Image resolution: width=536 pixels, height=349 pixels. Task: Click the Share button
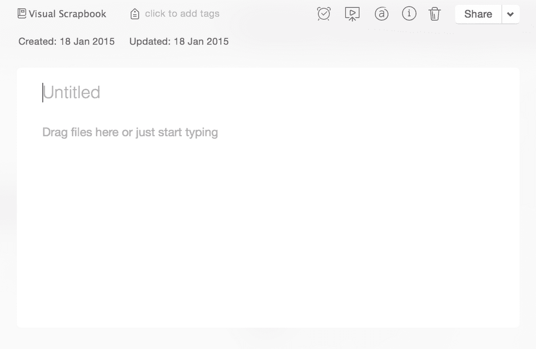(478, 14)
